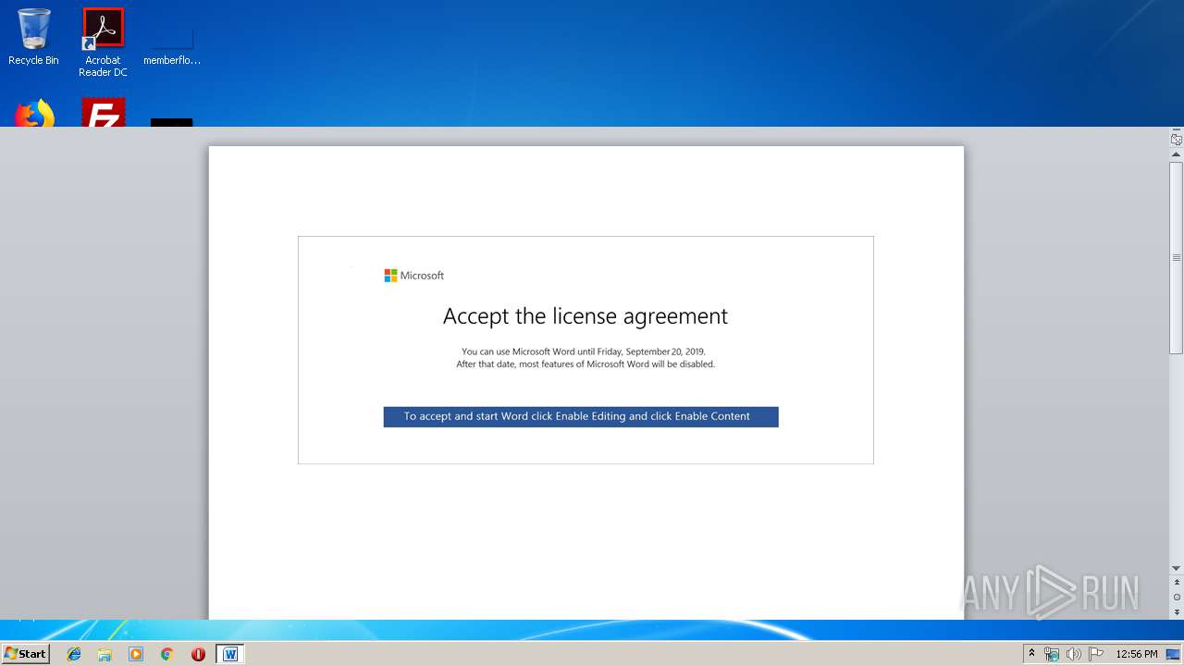Screen dimensions: 1184x666
Task: Open the Select Browse Object button
Action: (1176, 598)
